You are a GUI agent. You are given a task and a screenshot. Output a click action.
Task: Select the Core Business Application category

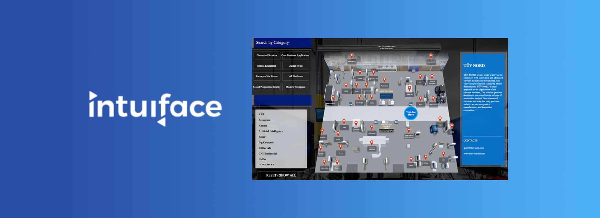295,55
